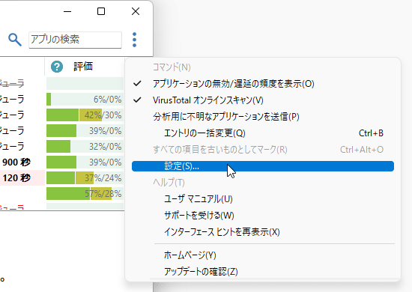412x292 pixels.
Task: Close the application window
Action: tap(136, 11)
